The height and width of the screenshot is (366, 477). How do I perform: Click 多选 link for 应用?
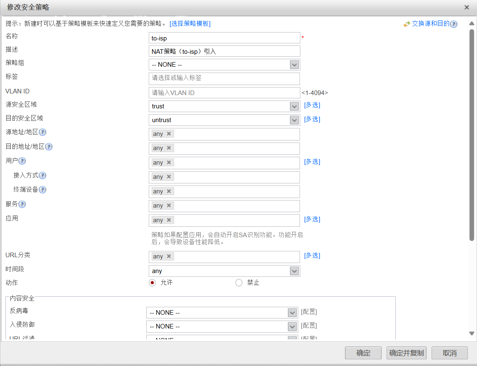312,219
